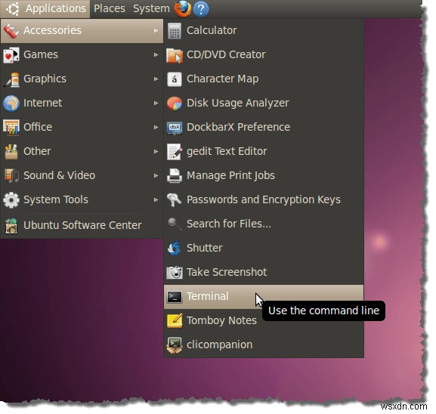Viewport: 436px width, 414px height.
Task: Click the DockbarX Preference icon
Action: point(175,128)
